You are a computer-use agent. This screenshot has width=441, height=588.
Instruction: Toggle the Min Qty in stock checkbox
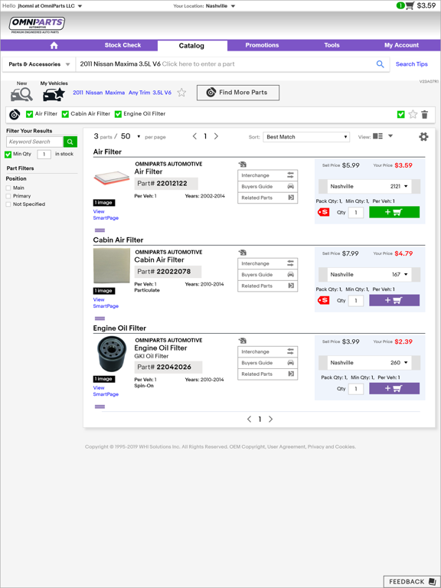point(8,155)
